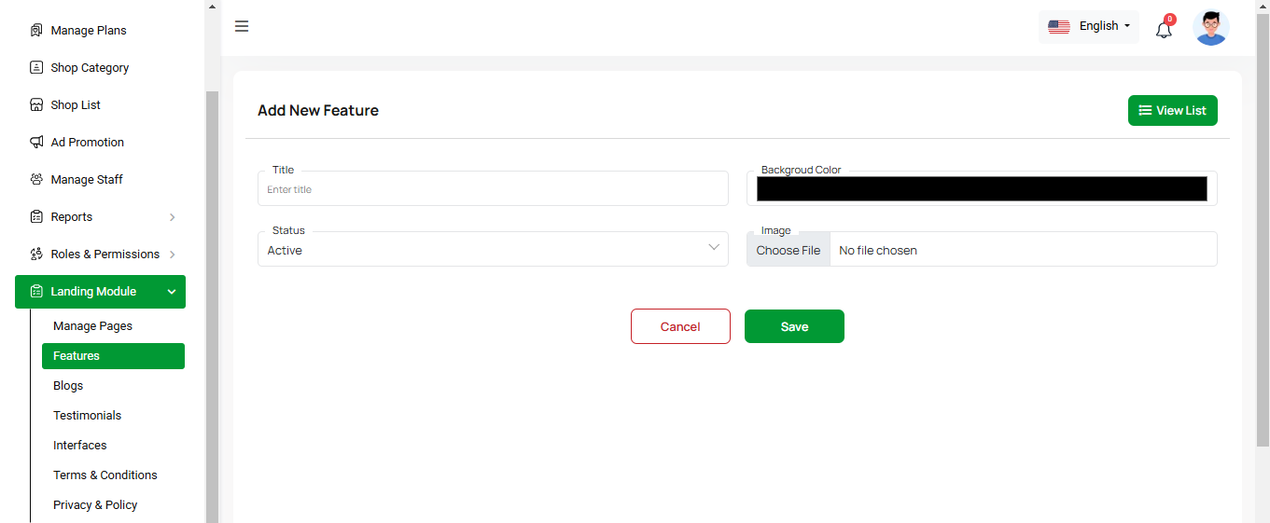Click the Cancel button

[x=680, y=326]
